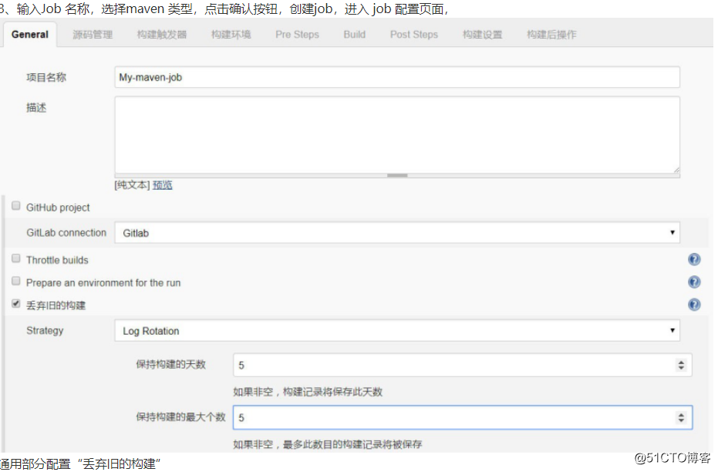The width and height of the screenshot is (718, 472).
Task: Click the GitLab connection label
Action: 66,233
